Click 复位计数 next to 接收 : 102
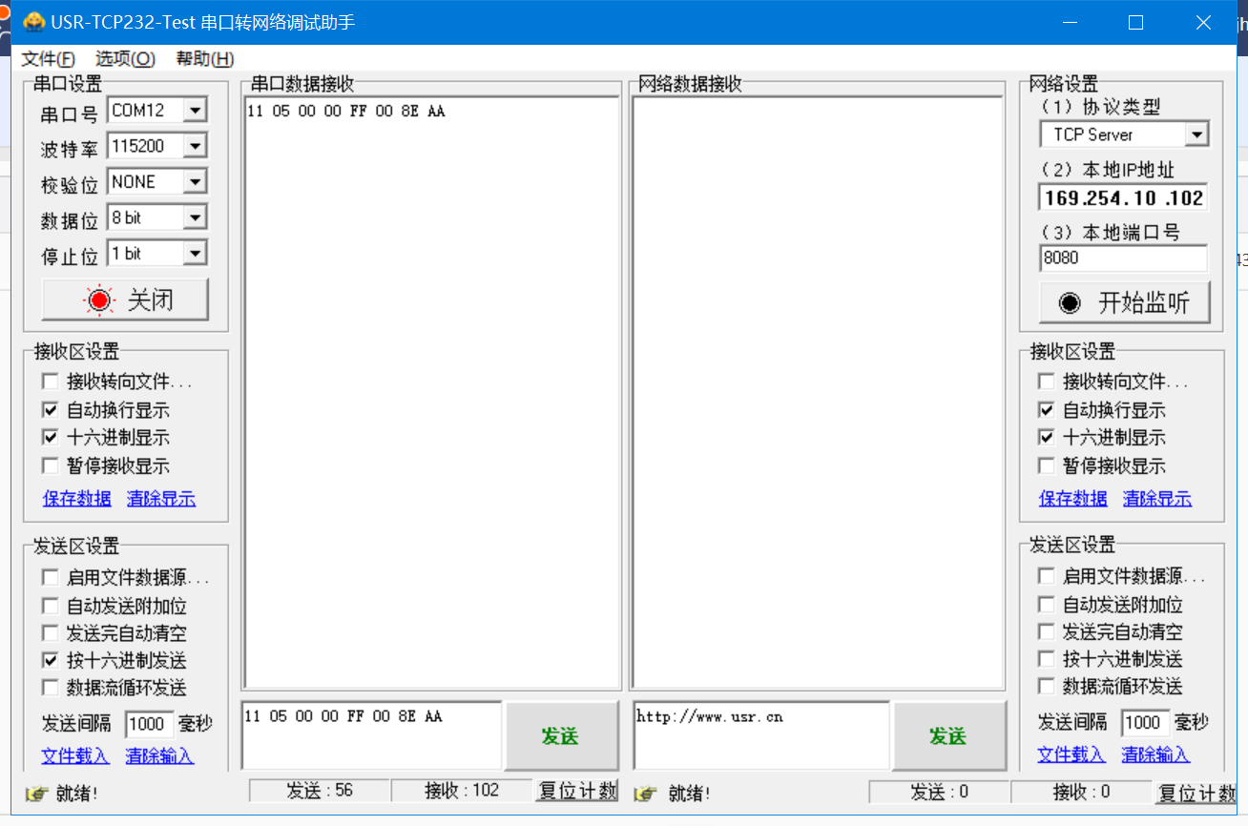Screen dimensions: 1248x826 577,791
